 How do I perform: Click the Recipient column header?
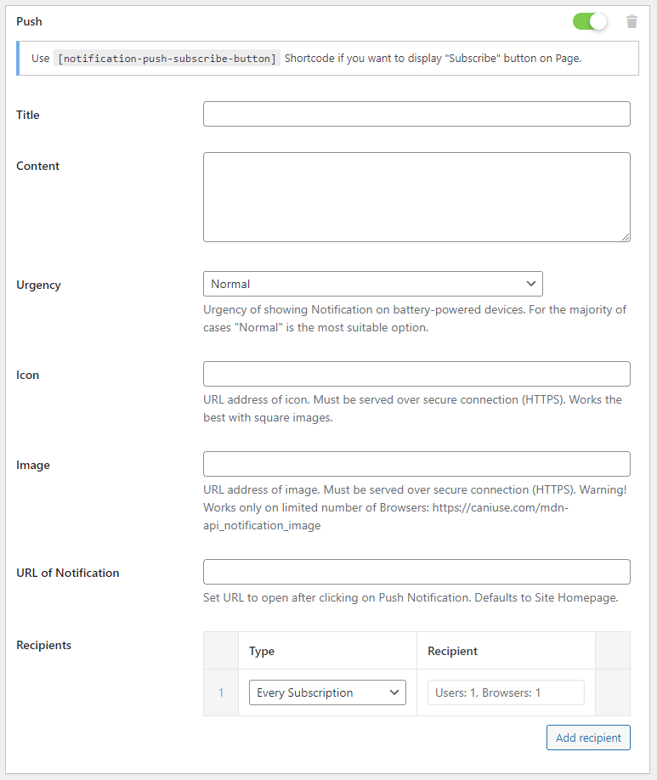(452, 651)
